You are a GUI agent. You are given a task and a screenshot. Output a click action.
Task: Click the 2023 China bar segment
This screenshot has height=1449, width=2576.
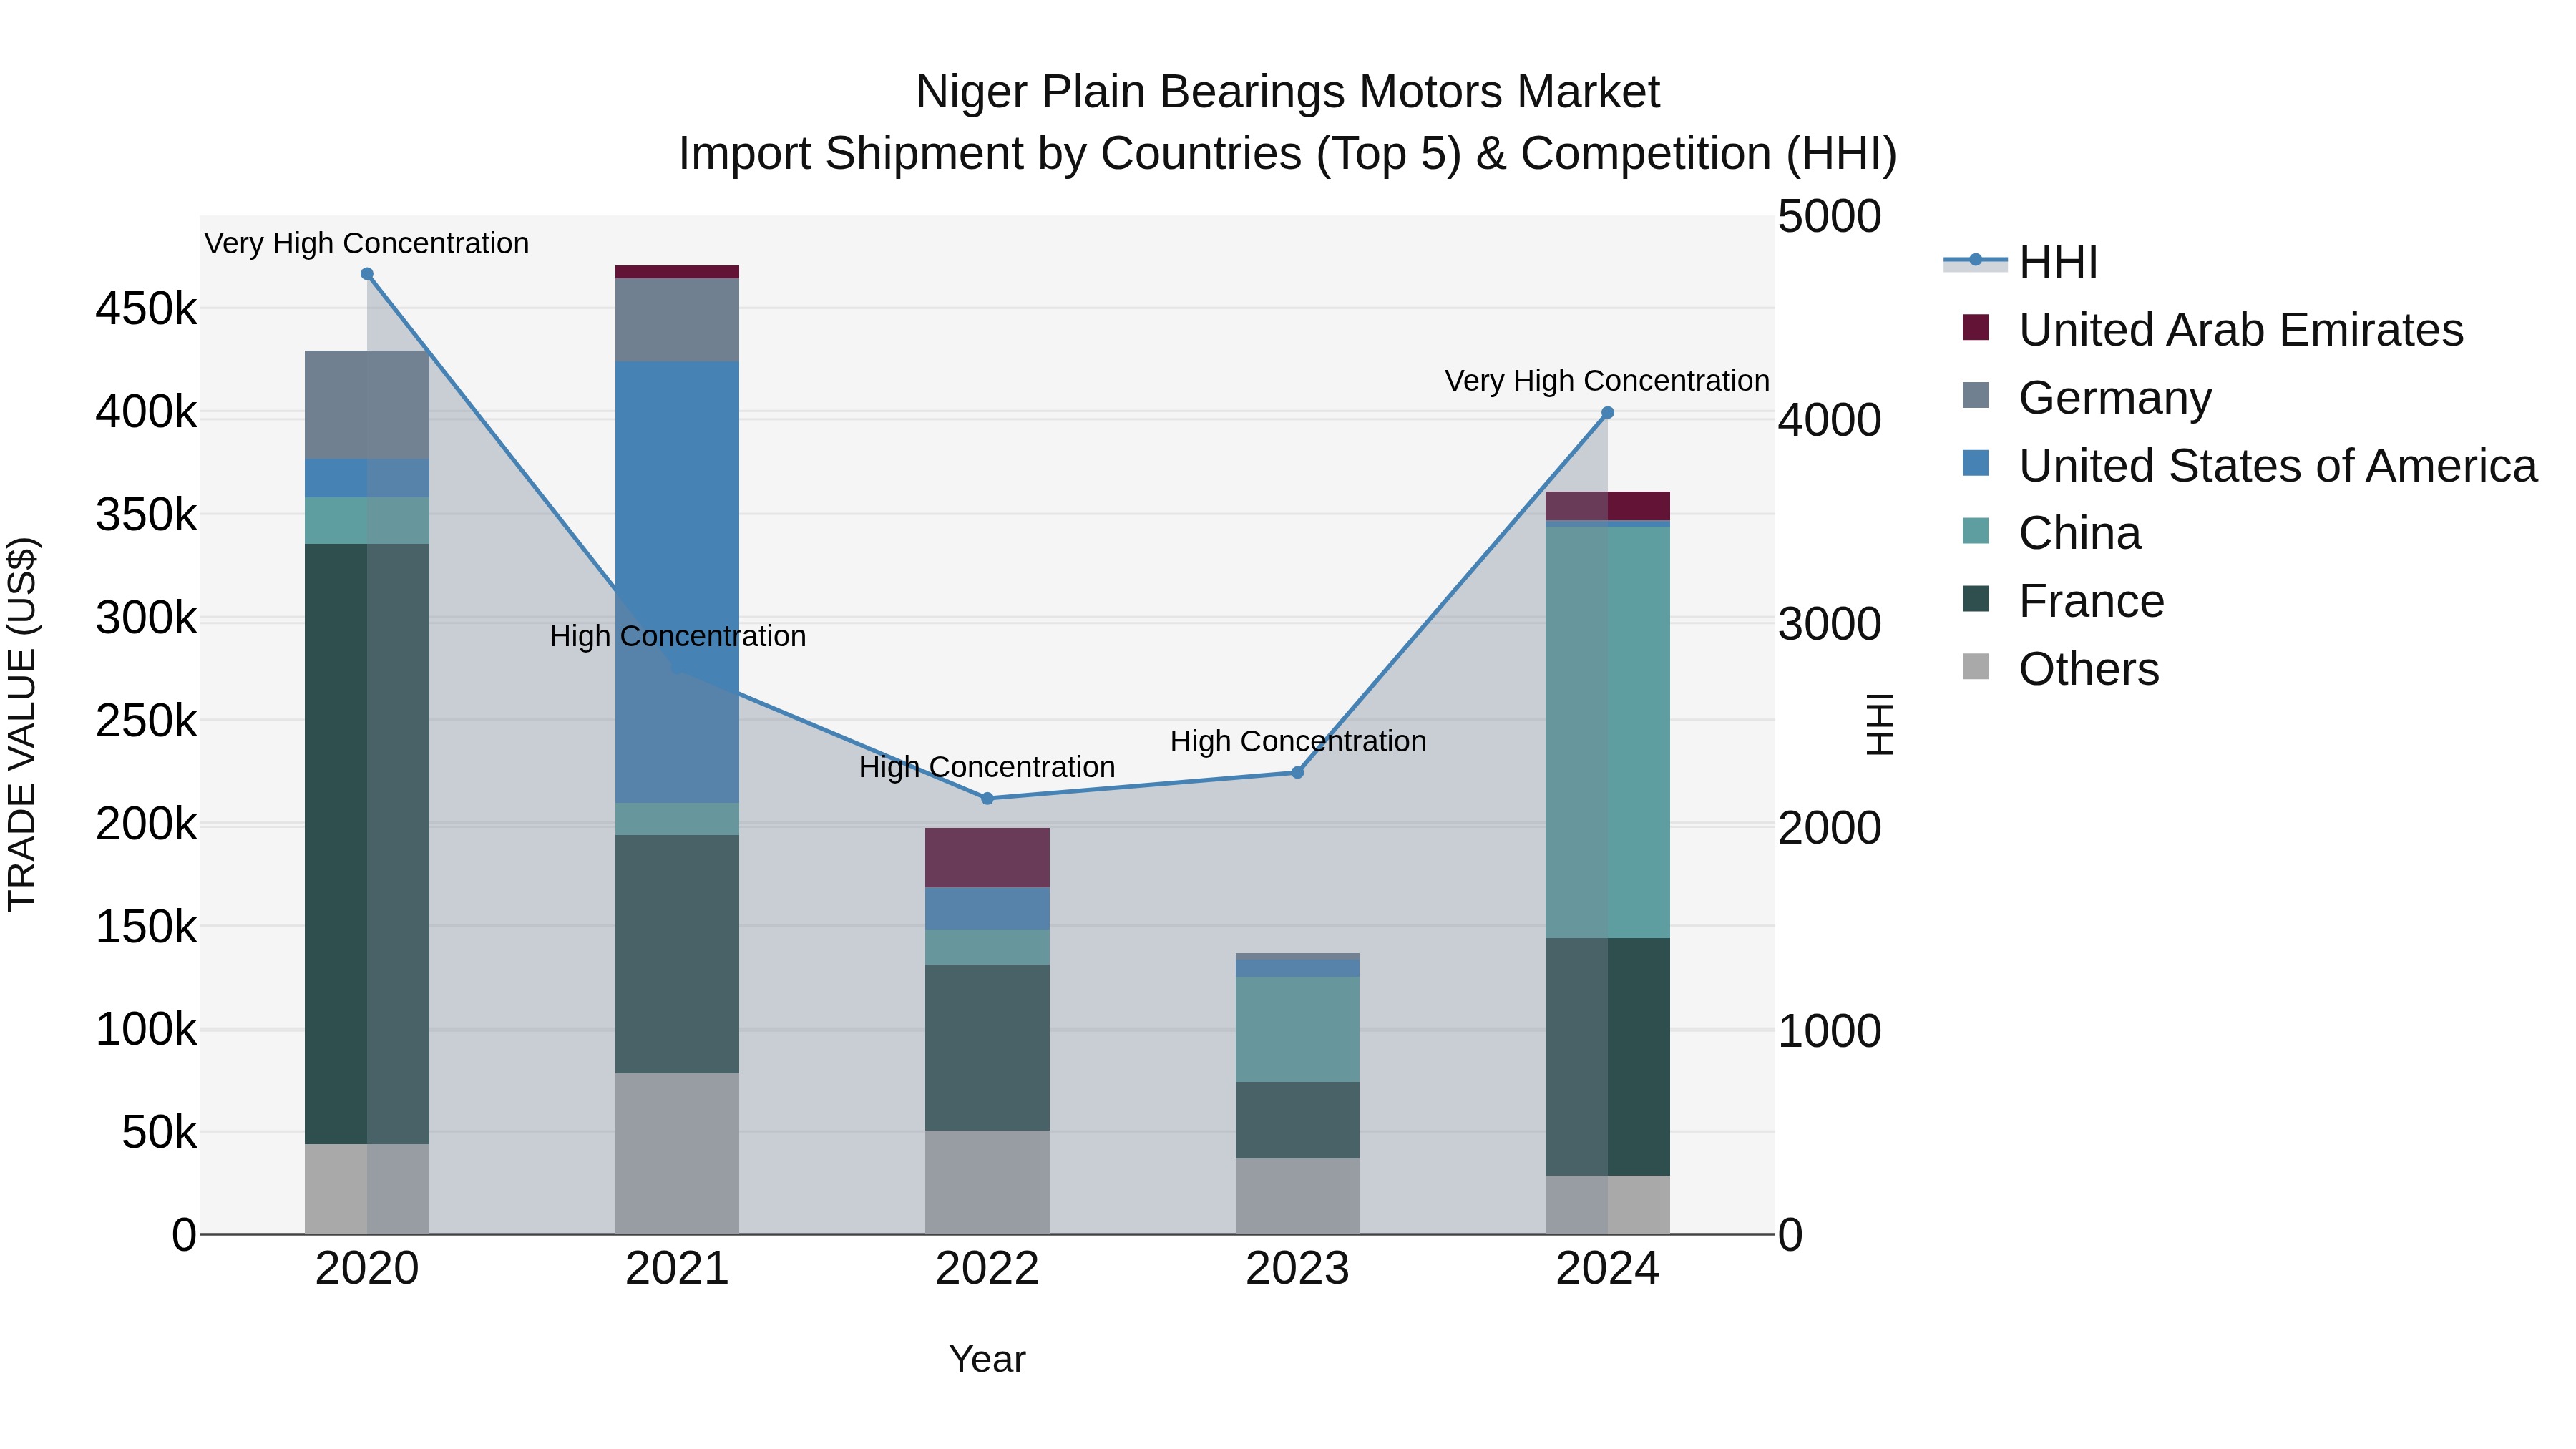pos(1297,1030)
